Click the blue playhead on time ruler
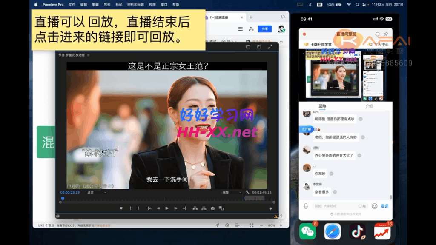 pos(63,199)
